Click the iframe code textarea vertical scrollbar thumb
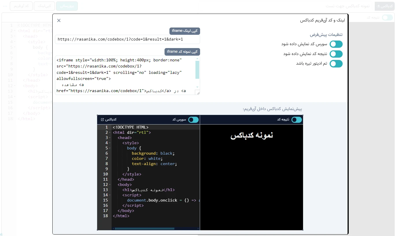 point(197,70)
